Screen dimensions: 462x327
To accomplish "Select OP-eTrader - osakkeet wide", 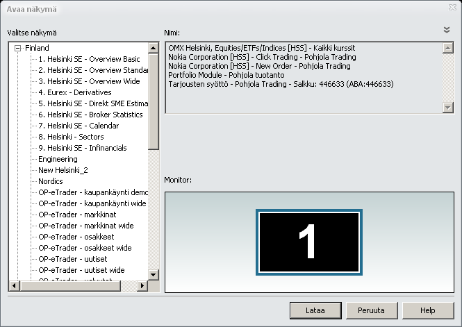I will pyautogui.click(x=85, y=248).
